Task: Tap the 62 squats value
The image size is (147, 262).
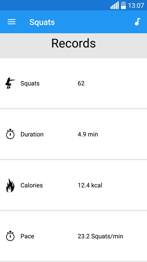Action: (x=81, y=83)
